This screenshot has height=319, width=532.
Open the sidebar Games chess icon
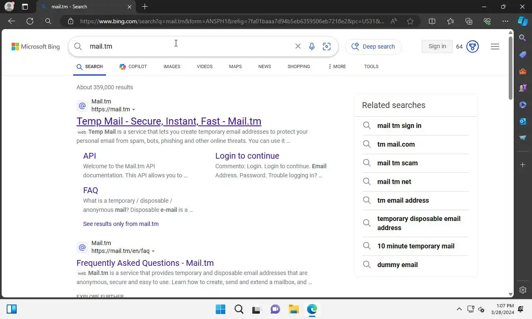click(x=523, y=88)
